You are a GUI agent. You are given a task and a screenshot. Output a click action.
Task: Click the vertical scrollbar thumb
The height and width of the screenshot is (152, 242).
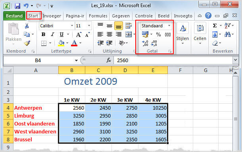tap(236, 119)
